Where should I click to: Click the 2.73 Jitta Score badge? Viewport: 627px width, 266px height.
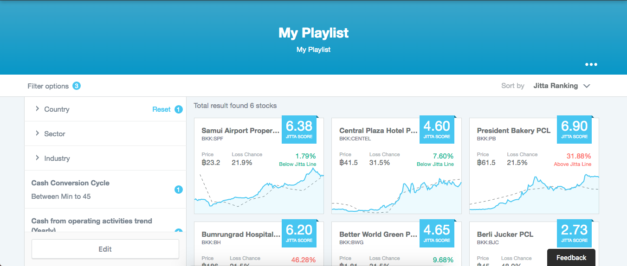[x=575, y=233]
